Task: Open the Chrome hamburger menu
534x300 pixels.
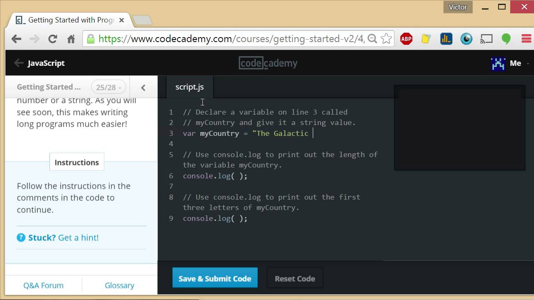Action: coord(526,39)
